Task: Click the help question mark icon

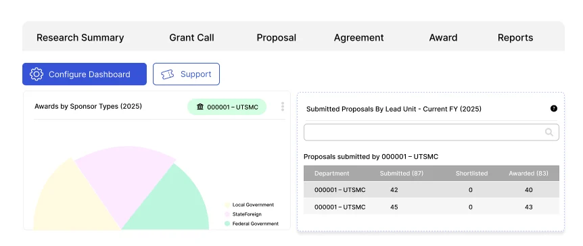Action: tap(554, 109)
